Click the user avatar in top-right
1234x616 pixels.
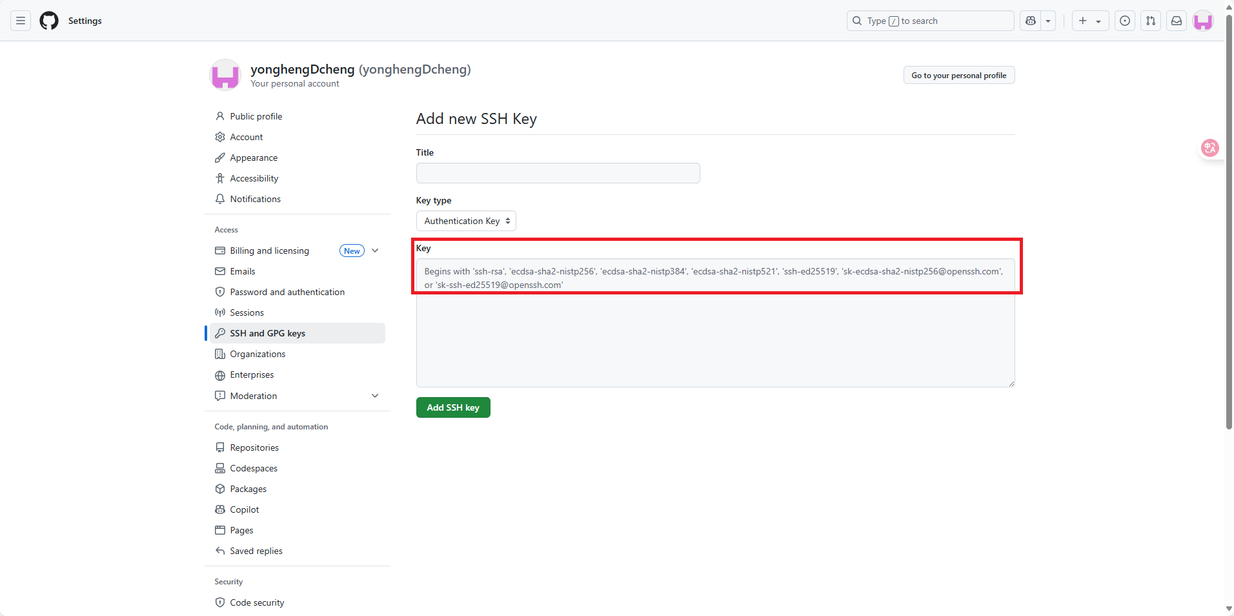(x=1203, y=21)
